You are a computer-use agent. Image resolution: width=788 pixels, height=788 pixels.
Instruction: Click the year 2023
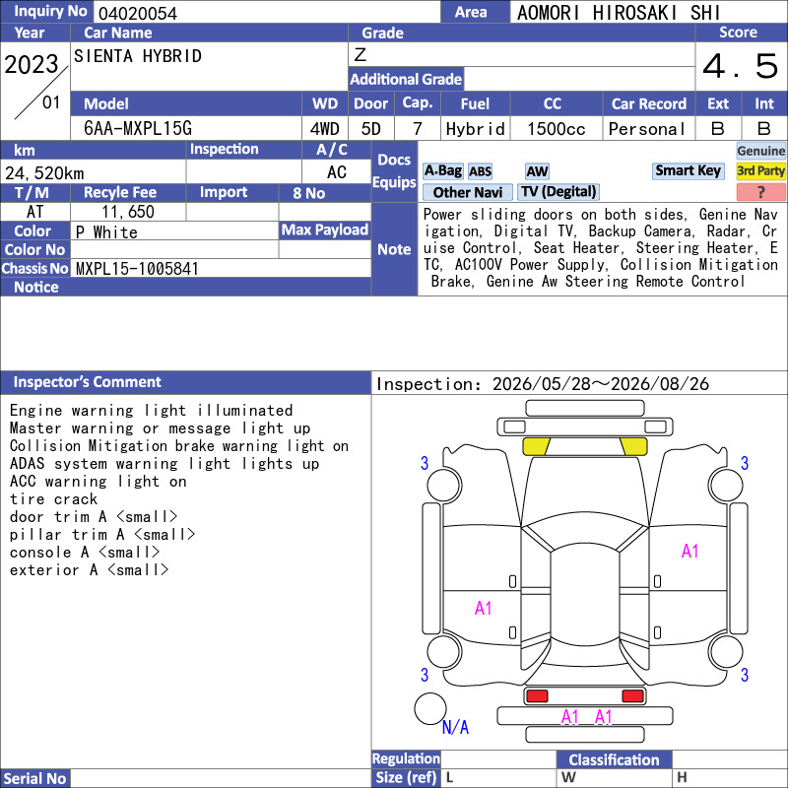(x=32, y=64)
